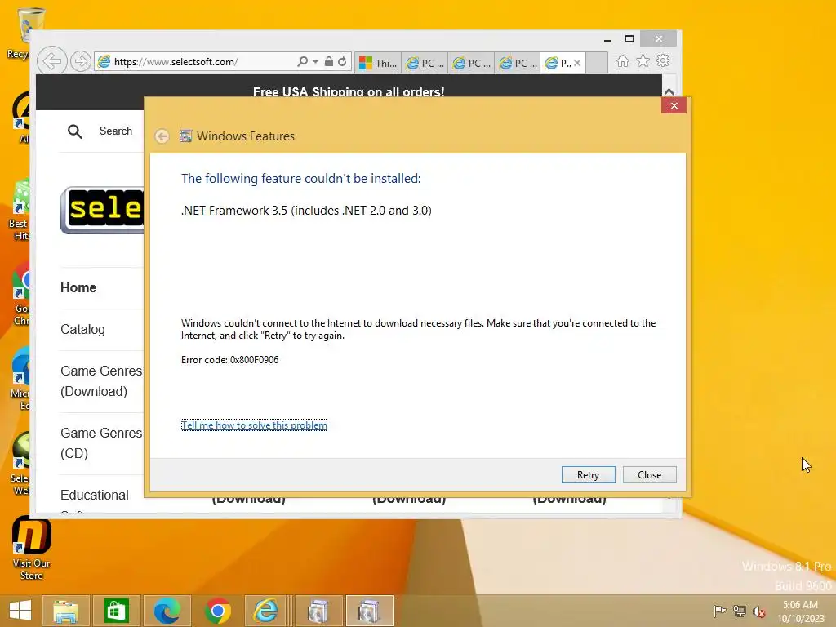Close the active 'P..' browser tab

tap(577, 63)
